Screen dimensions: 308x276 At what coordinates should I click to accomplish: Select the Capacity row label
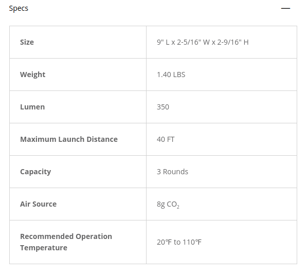[35, 172]
